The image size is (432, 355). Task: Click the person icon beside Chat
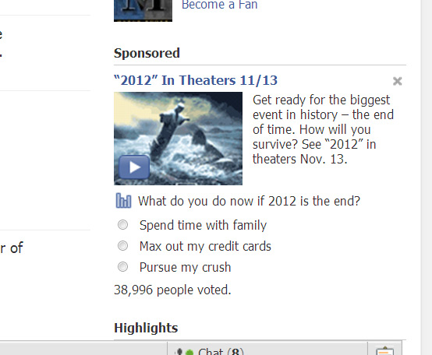coord(179,352)
